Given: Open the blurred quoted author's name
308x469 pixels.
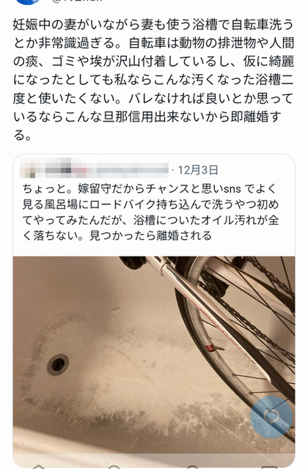Looking at the screenshot, I should [106, 169].
